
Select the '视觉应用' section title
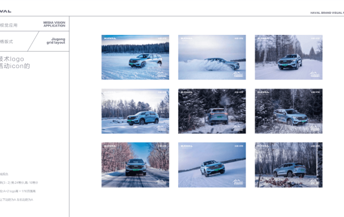8,25
